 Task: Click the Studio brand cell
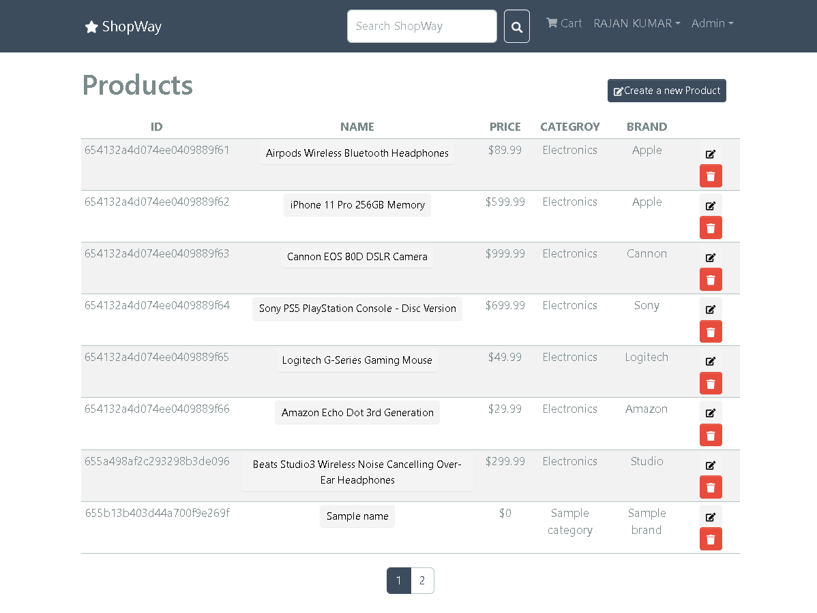tap(647, 462)
